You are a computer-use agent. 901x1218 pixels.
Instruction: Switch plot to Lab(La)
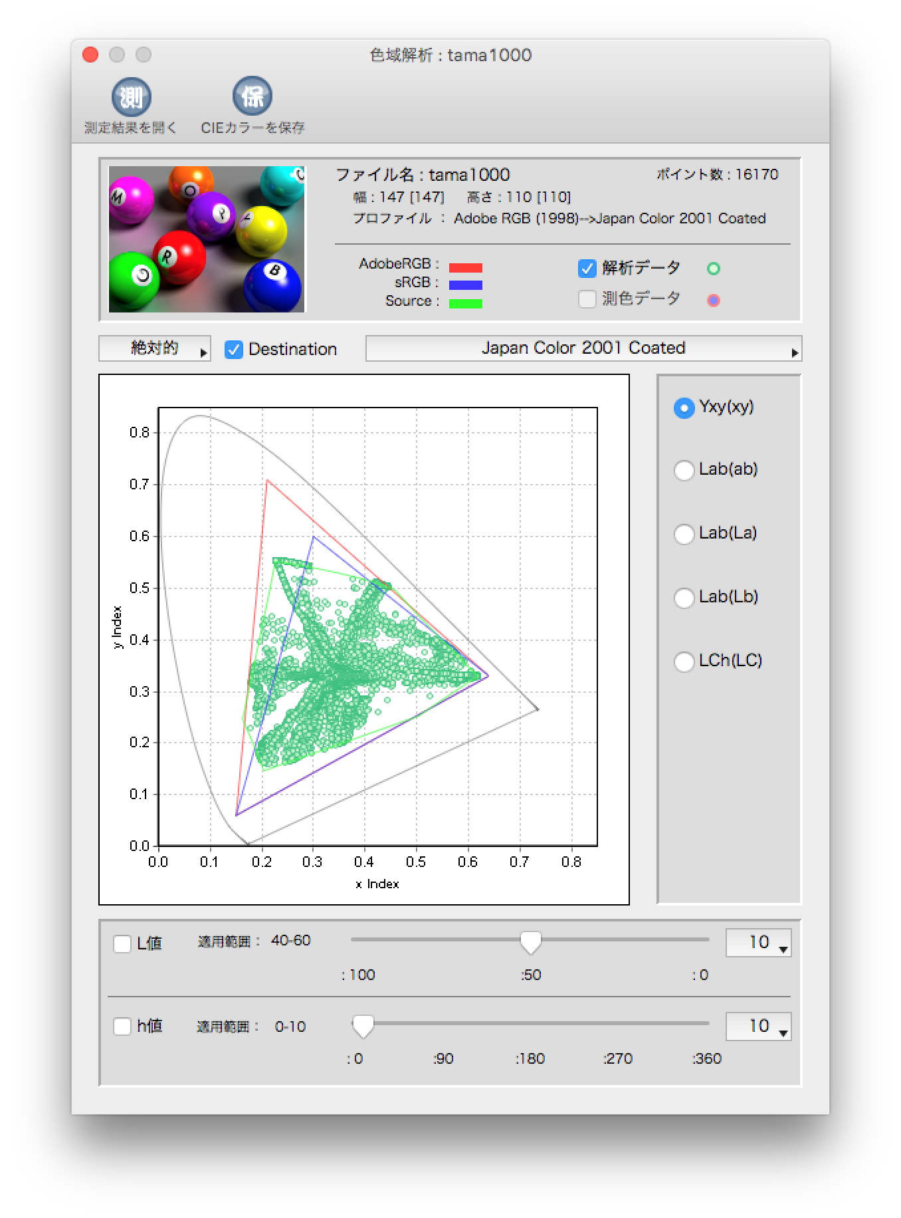click(684, 535)
